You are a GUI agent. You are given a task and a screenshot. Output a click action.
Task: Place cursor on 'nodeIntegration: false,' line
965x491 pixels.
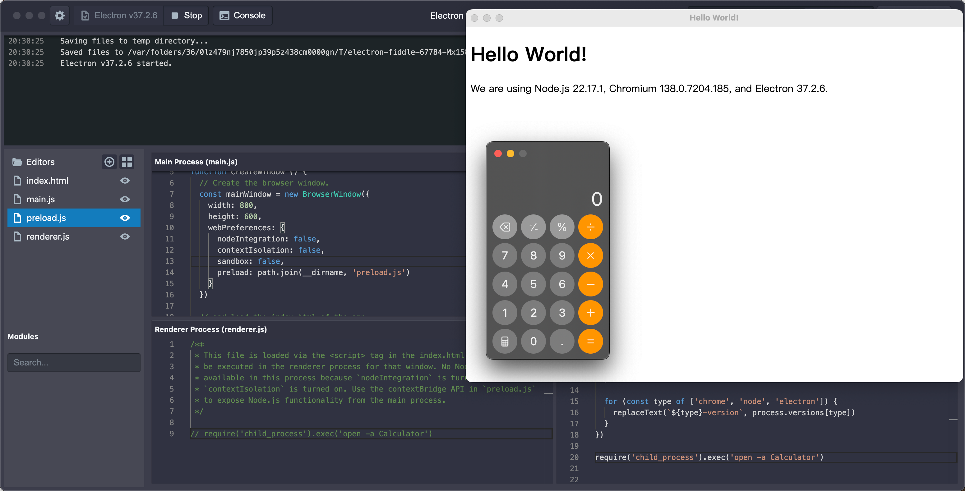pyautogui.click(x=268, y=239)
